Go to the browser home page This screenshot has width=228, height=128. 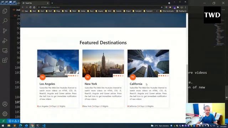[34, 7]
